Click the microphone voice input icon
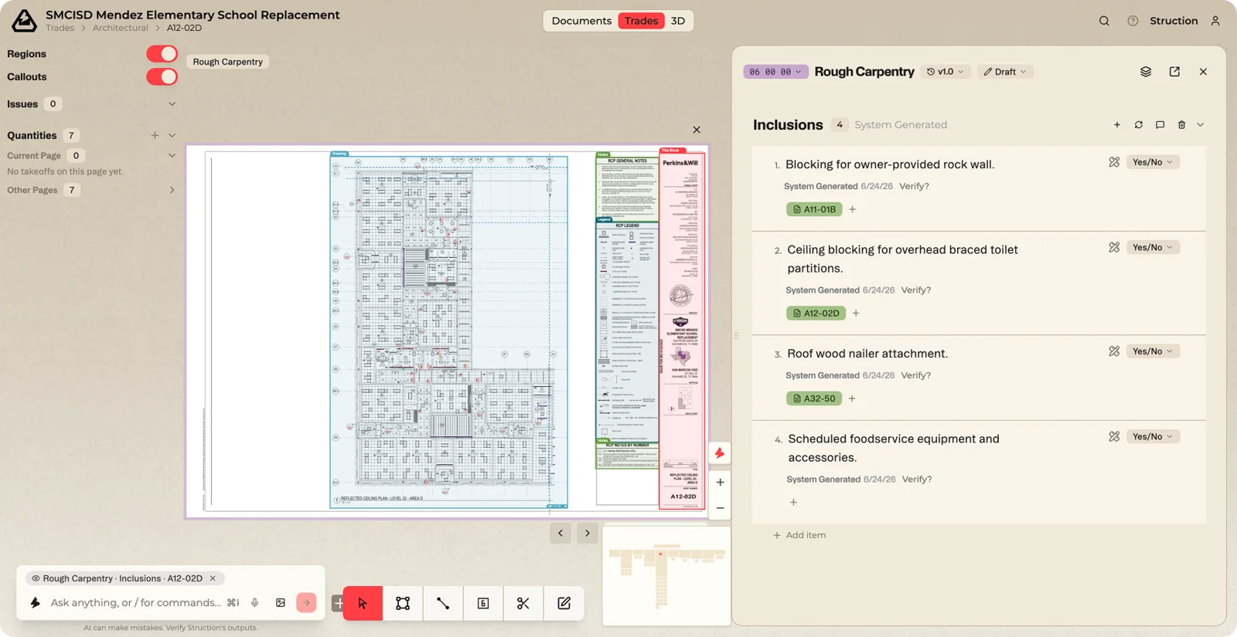The height and width of the screenshot is (637, 1237). 254,603
